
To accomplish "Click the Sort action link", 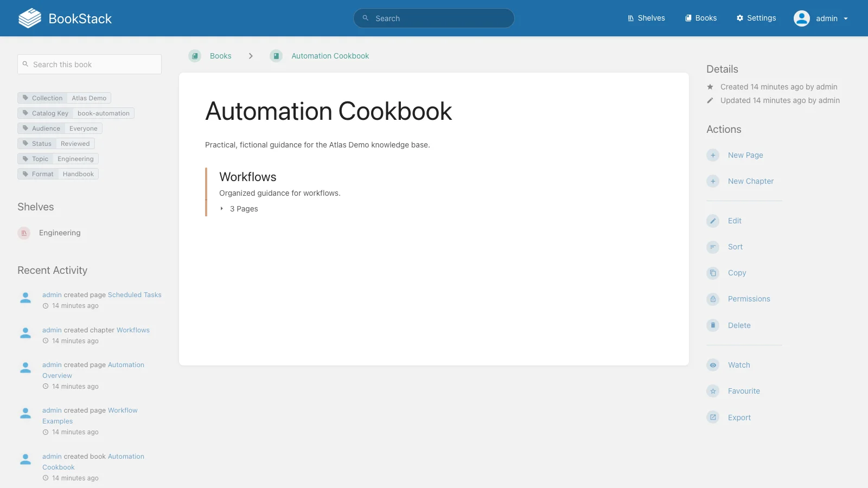I will (735, 247).
